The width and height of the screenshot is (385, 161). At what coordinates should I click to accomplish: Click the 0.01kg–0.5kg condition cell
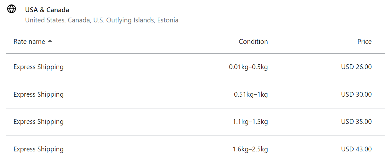click(x=248, y=67)
